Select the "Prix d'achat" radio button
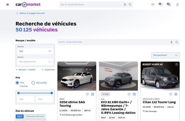This screenshot has width=185, height=121. [17, 83]
